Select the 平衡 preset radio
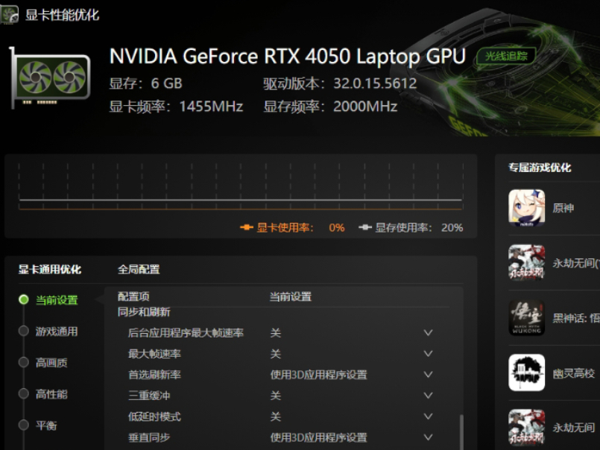This screenshot has width=600, height=450. click(24, 425)
